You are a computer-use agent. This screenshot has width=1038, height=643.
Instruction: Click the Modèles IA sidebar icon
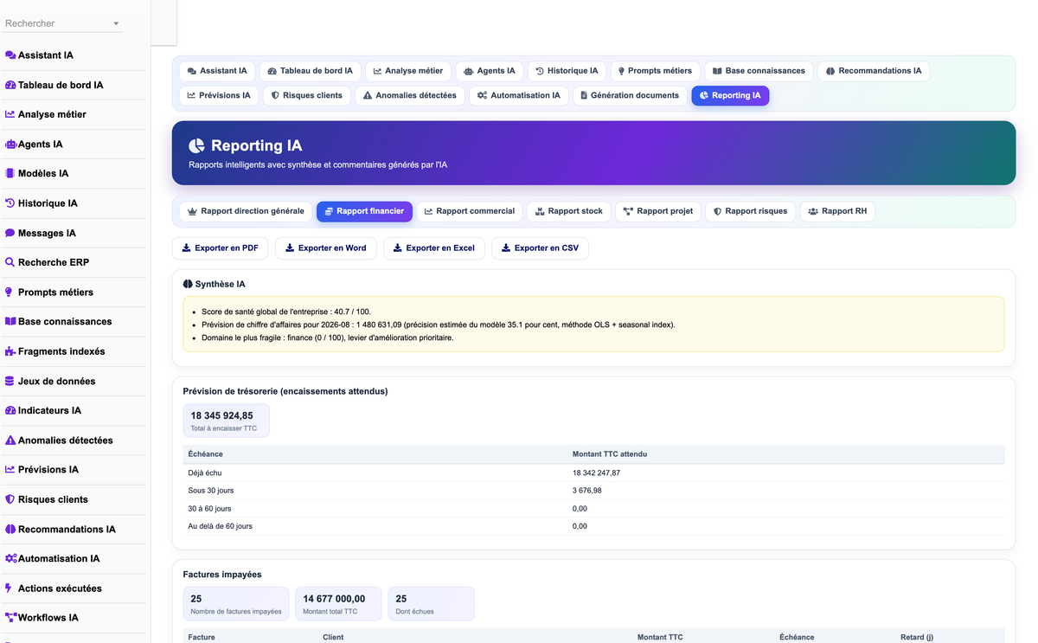point(10,173)
